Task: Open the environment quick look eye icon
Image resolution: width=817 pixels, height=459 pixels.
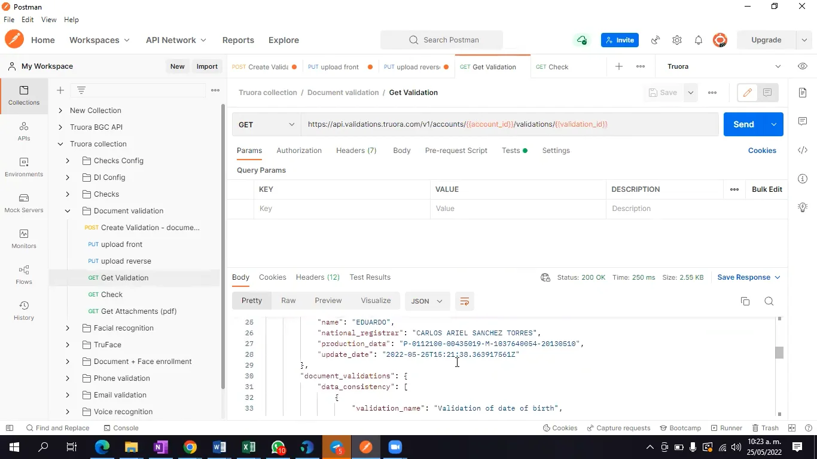Action: coord(803,66)
